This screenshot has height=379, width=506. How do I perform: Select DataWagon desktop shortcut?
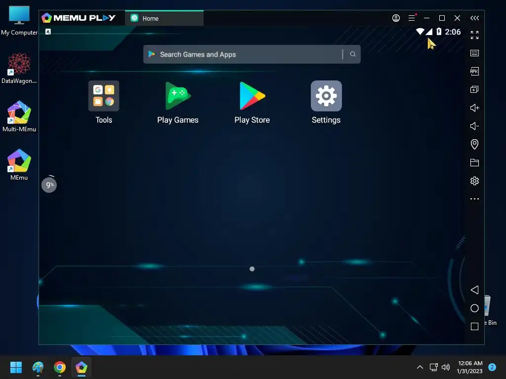19,68
